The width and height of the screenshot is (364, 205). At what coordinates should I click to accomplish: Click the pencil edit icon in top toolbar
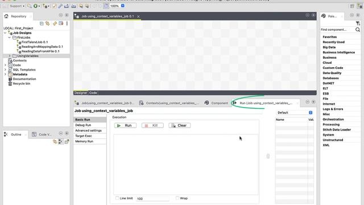55,6
